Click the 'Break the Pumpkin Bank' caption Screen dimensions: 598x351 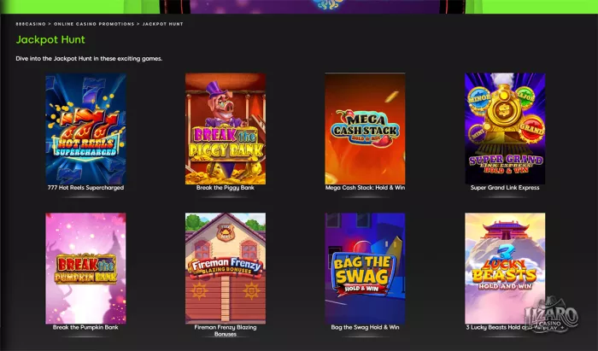coord(85,327)
